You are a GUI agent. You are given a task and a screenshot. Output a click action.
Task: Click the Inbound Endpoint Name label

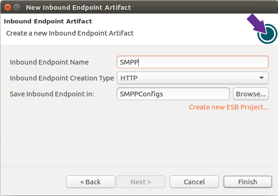tap(49, 62)
